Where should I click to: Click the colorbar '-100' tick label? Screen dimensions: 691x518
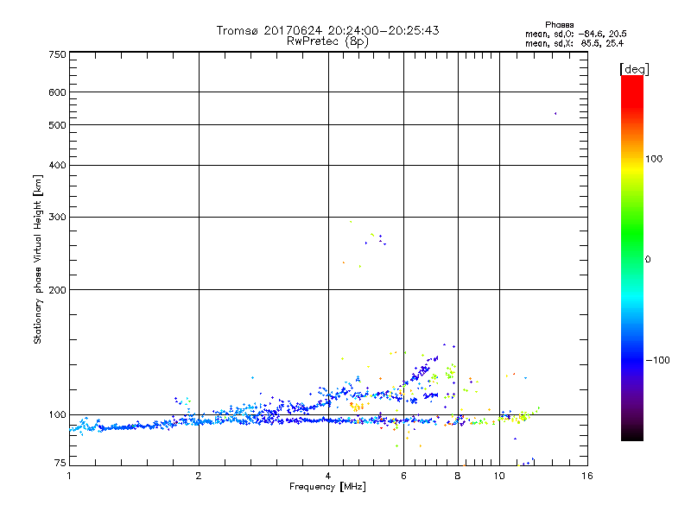pos(657,360)
